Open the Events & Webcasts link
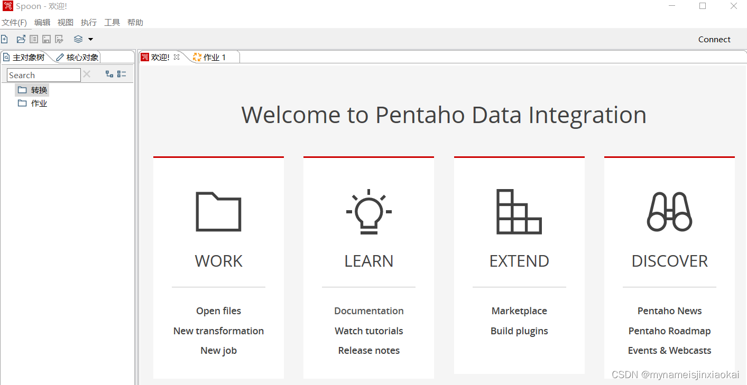Image resolution: width=747 pixels, height=385 pixels. coord(670,351)
